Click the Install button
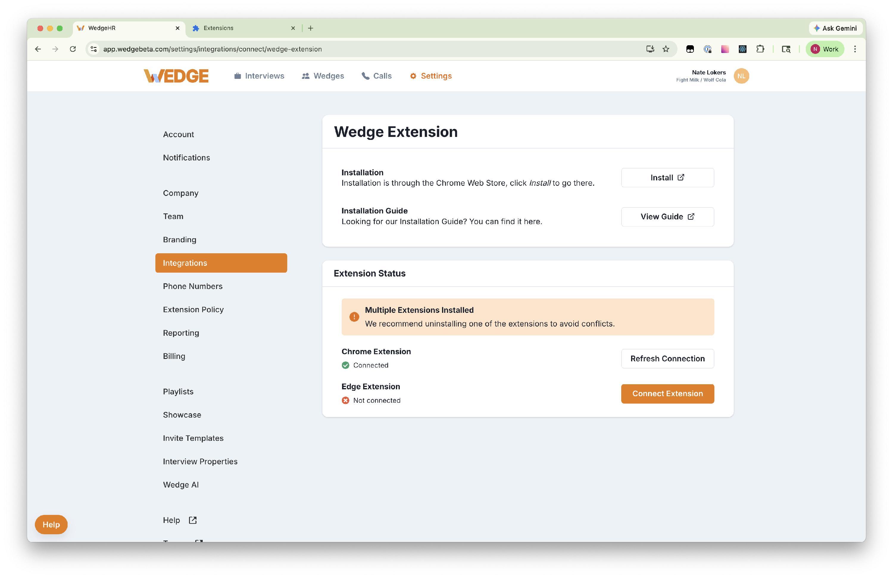Screen dimensions: 893x578 click(667, 178)
